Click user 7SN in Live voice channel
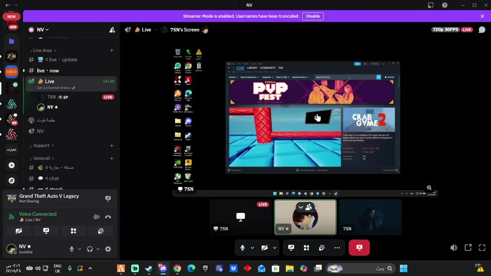 (x=75, y=97)
